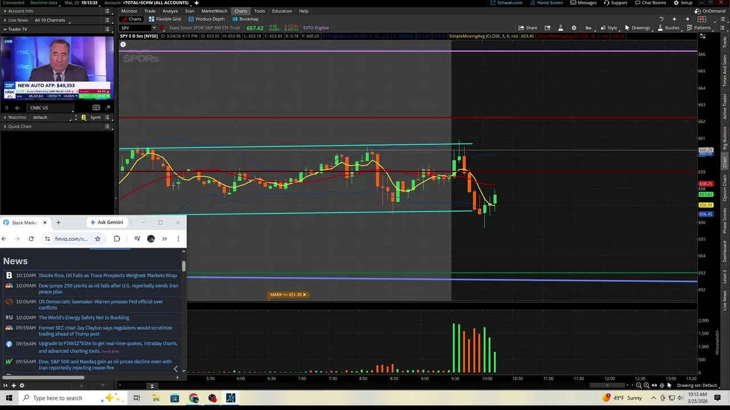Switch to the MarketWatch tab

[214, 11]
